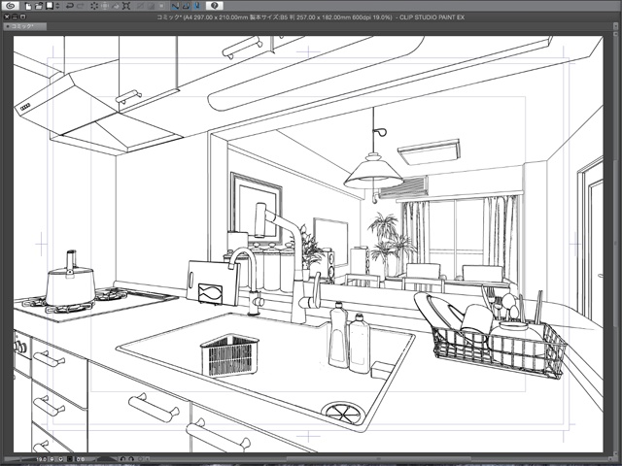Click the greyed-out clear selection icon
The height and width of the screenshot is (466, 622).
pyautogui.click(x=140, y=6)
